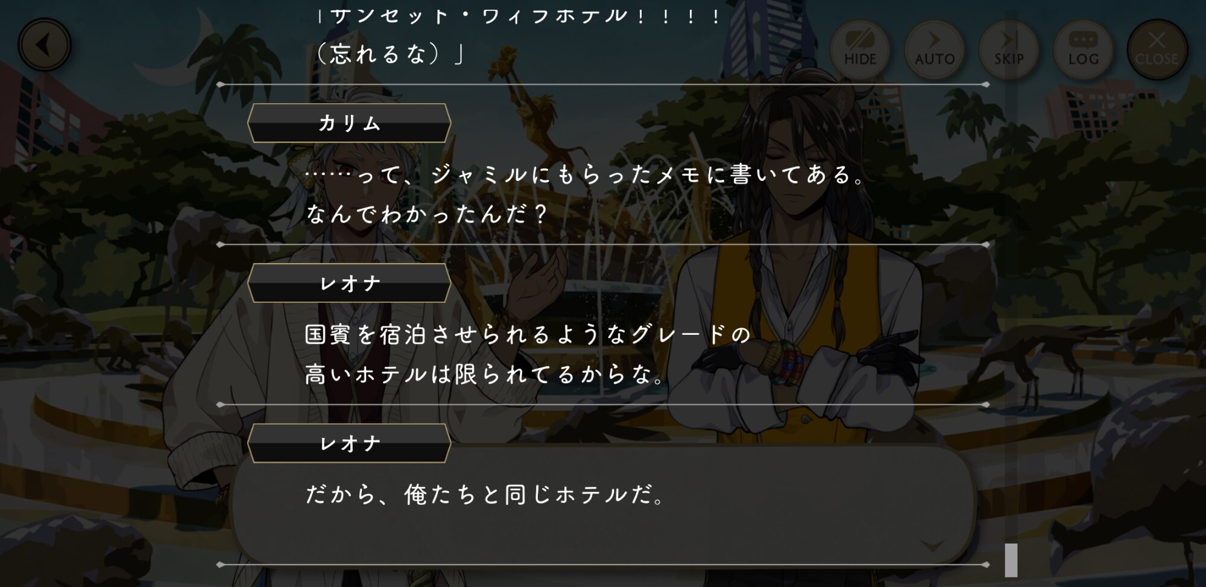Advance dialogue via down chevron
1206x587 pixels.
tap(932, 546)
